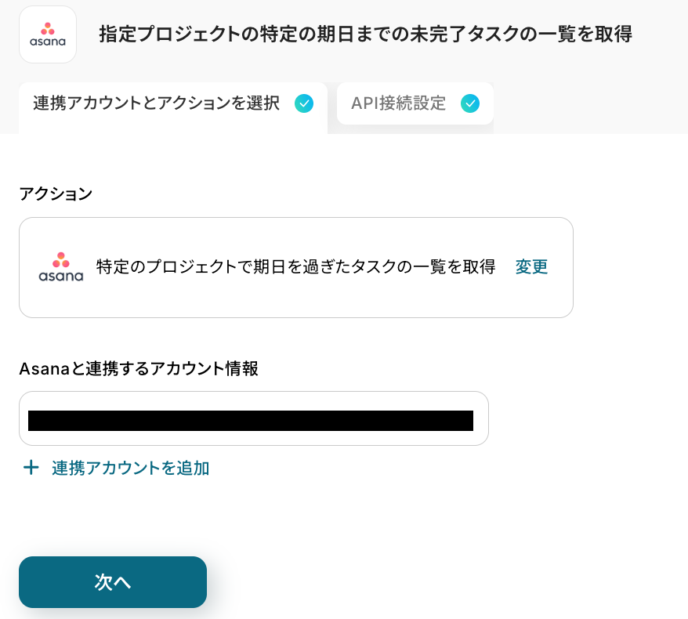Click the checkmark beside API接続設定
This screenshot has width=688, height=619.
pyautogui.click(x=470, y=103)
